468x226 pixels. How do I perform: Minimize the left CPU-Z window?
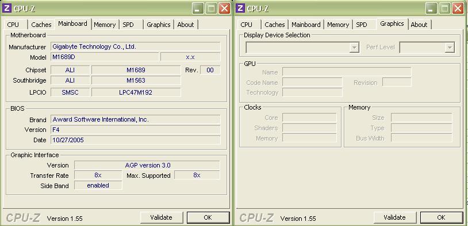point(198,9)
